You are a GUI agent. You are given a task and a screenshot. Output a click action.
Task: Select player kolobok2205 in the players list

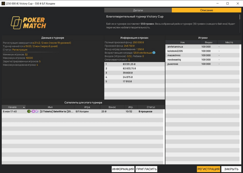coord(202,51)
